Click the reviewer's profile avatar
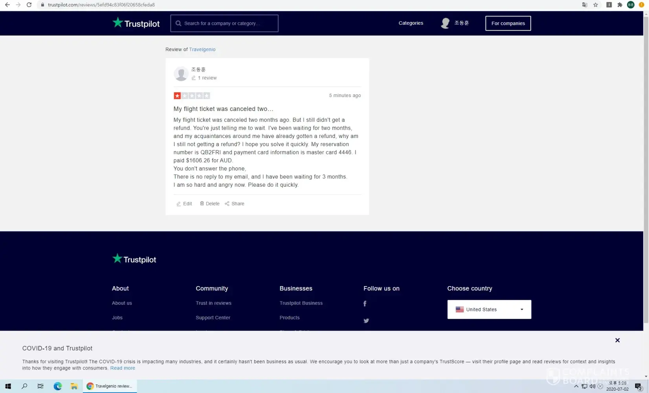649x393 pixels. (x=181, y=73)
